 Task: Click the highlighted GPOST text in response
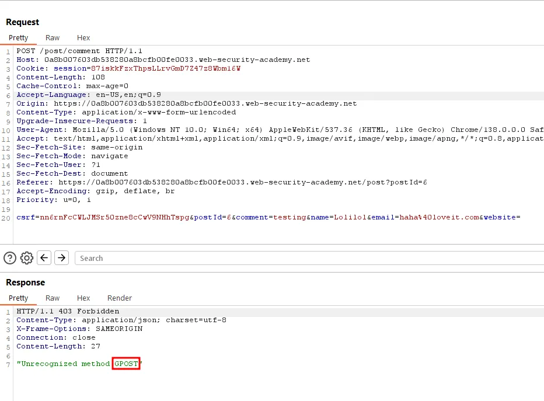127,364
